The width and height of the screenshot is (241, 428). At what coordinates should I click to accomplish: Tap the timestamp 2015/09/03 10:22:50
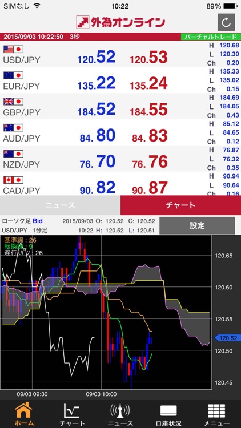click(33, 37)
